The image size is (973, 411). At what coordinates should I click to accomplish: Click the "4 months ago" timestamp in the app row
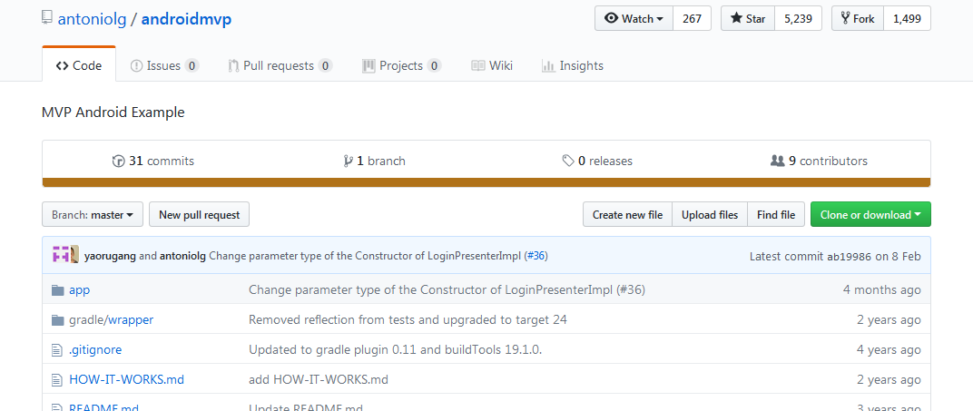coord(882,289)
